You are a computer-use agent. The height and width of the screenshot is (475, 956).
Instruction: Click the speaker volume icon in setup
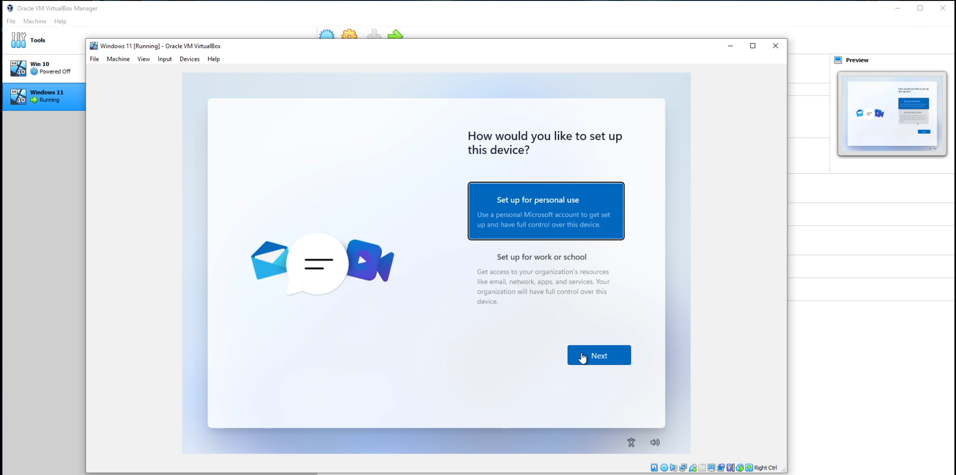tap(655, 442)
